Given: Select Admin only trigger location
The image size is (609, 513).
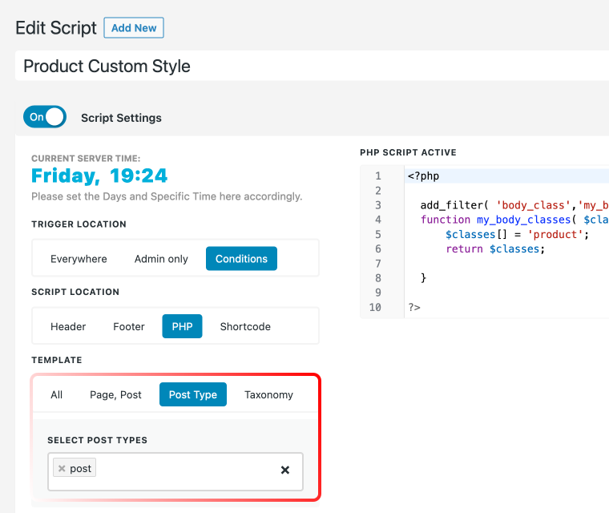Looking at the screenshot, I should pos(161,259).
